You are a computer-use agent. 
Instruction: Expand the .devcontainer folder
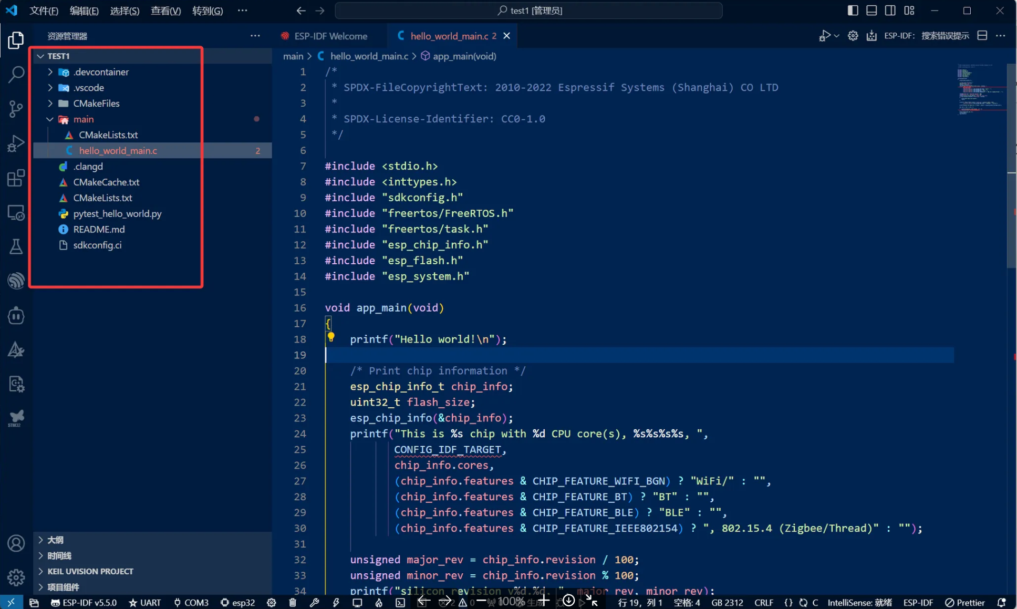50,72
